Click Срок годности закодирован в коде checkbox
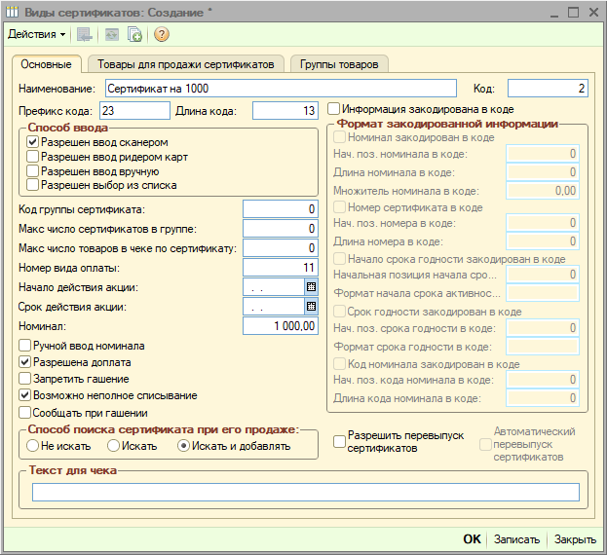 (x=339, y=311)
